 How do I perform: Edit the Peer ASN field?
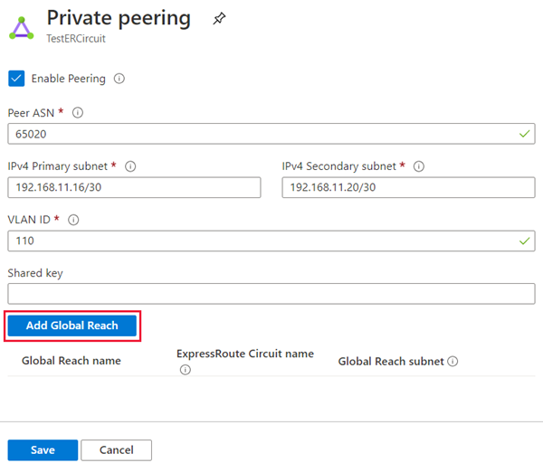[x=271, y=134]
